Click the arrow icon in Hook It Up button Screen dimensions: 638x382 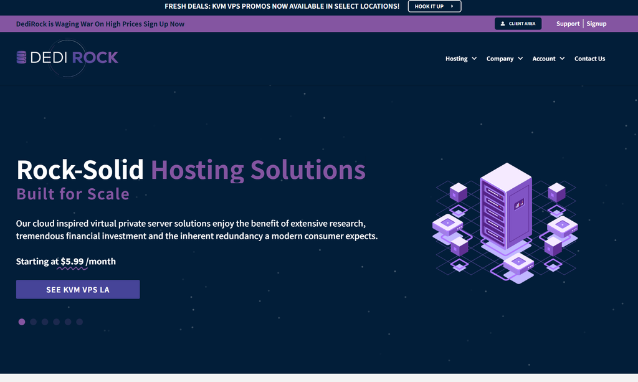pos(452,6)
